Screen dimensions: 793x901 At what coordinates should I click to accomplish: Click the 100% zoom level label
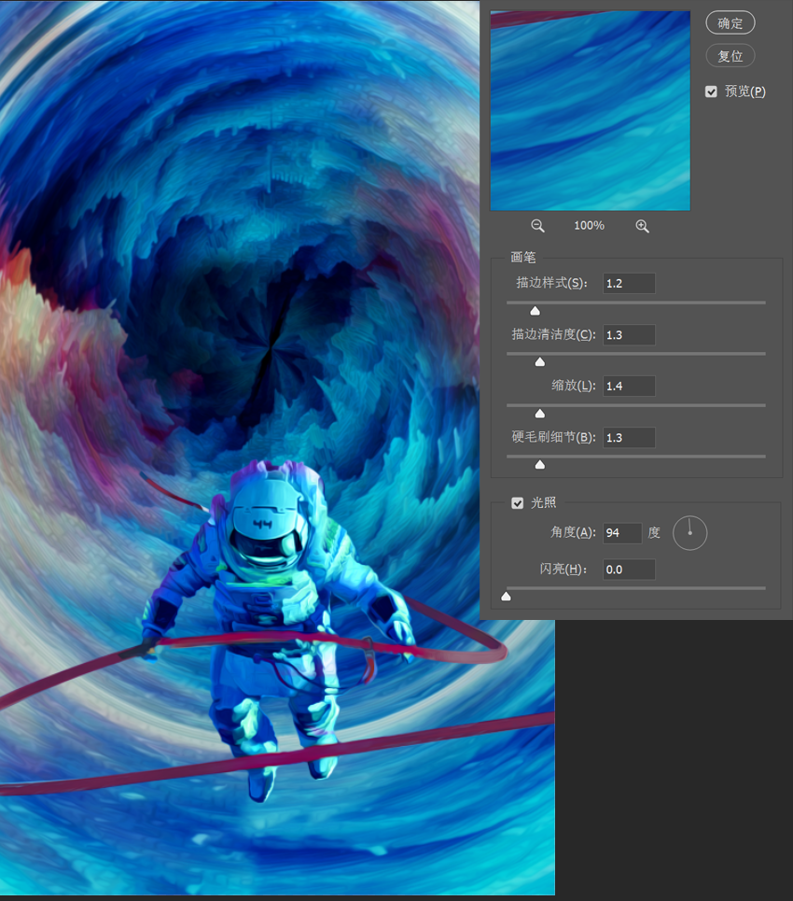589,225
